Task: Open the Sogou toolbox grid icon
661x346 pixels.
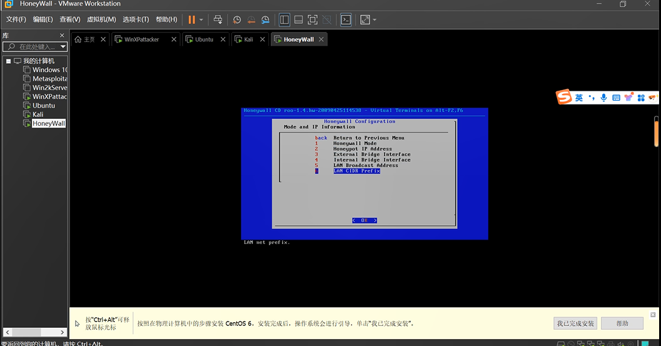Action: (x=641, y=98)
